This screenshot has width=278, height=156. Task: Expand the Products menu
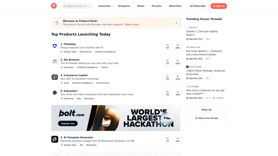point(125,6)
